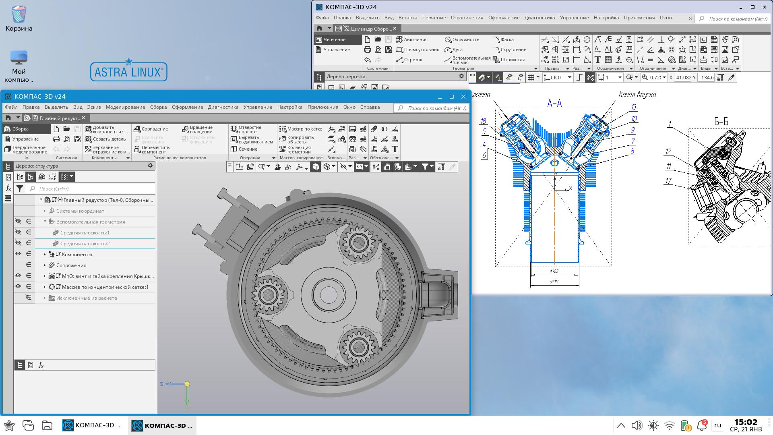The height and width of the screenshot is (435, 773).
Task: Show hidden Средняя плоскость:1 via eye
Action: tap(18, 232)
